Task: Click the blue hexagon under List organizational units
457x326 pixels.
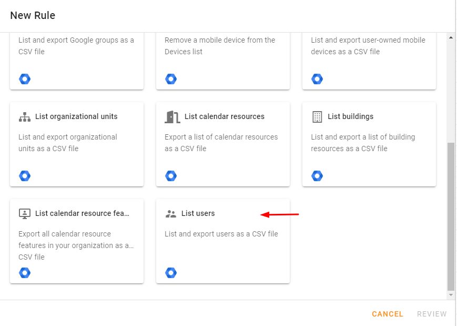Action: [x=25, y=176]
